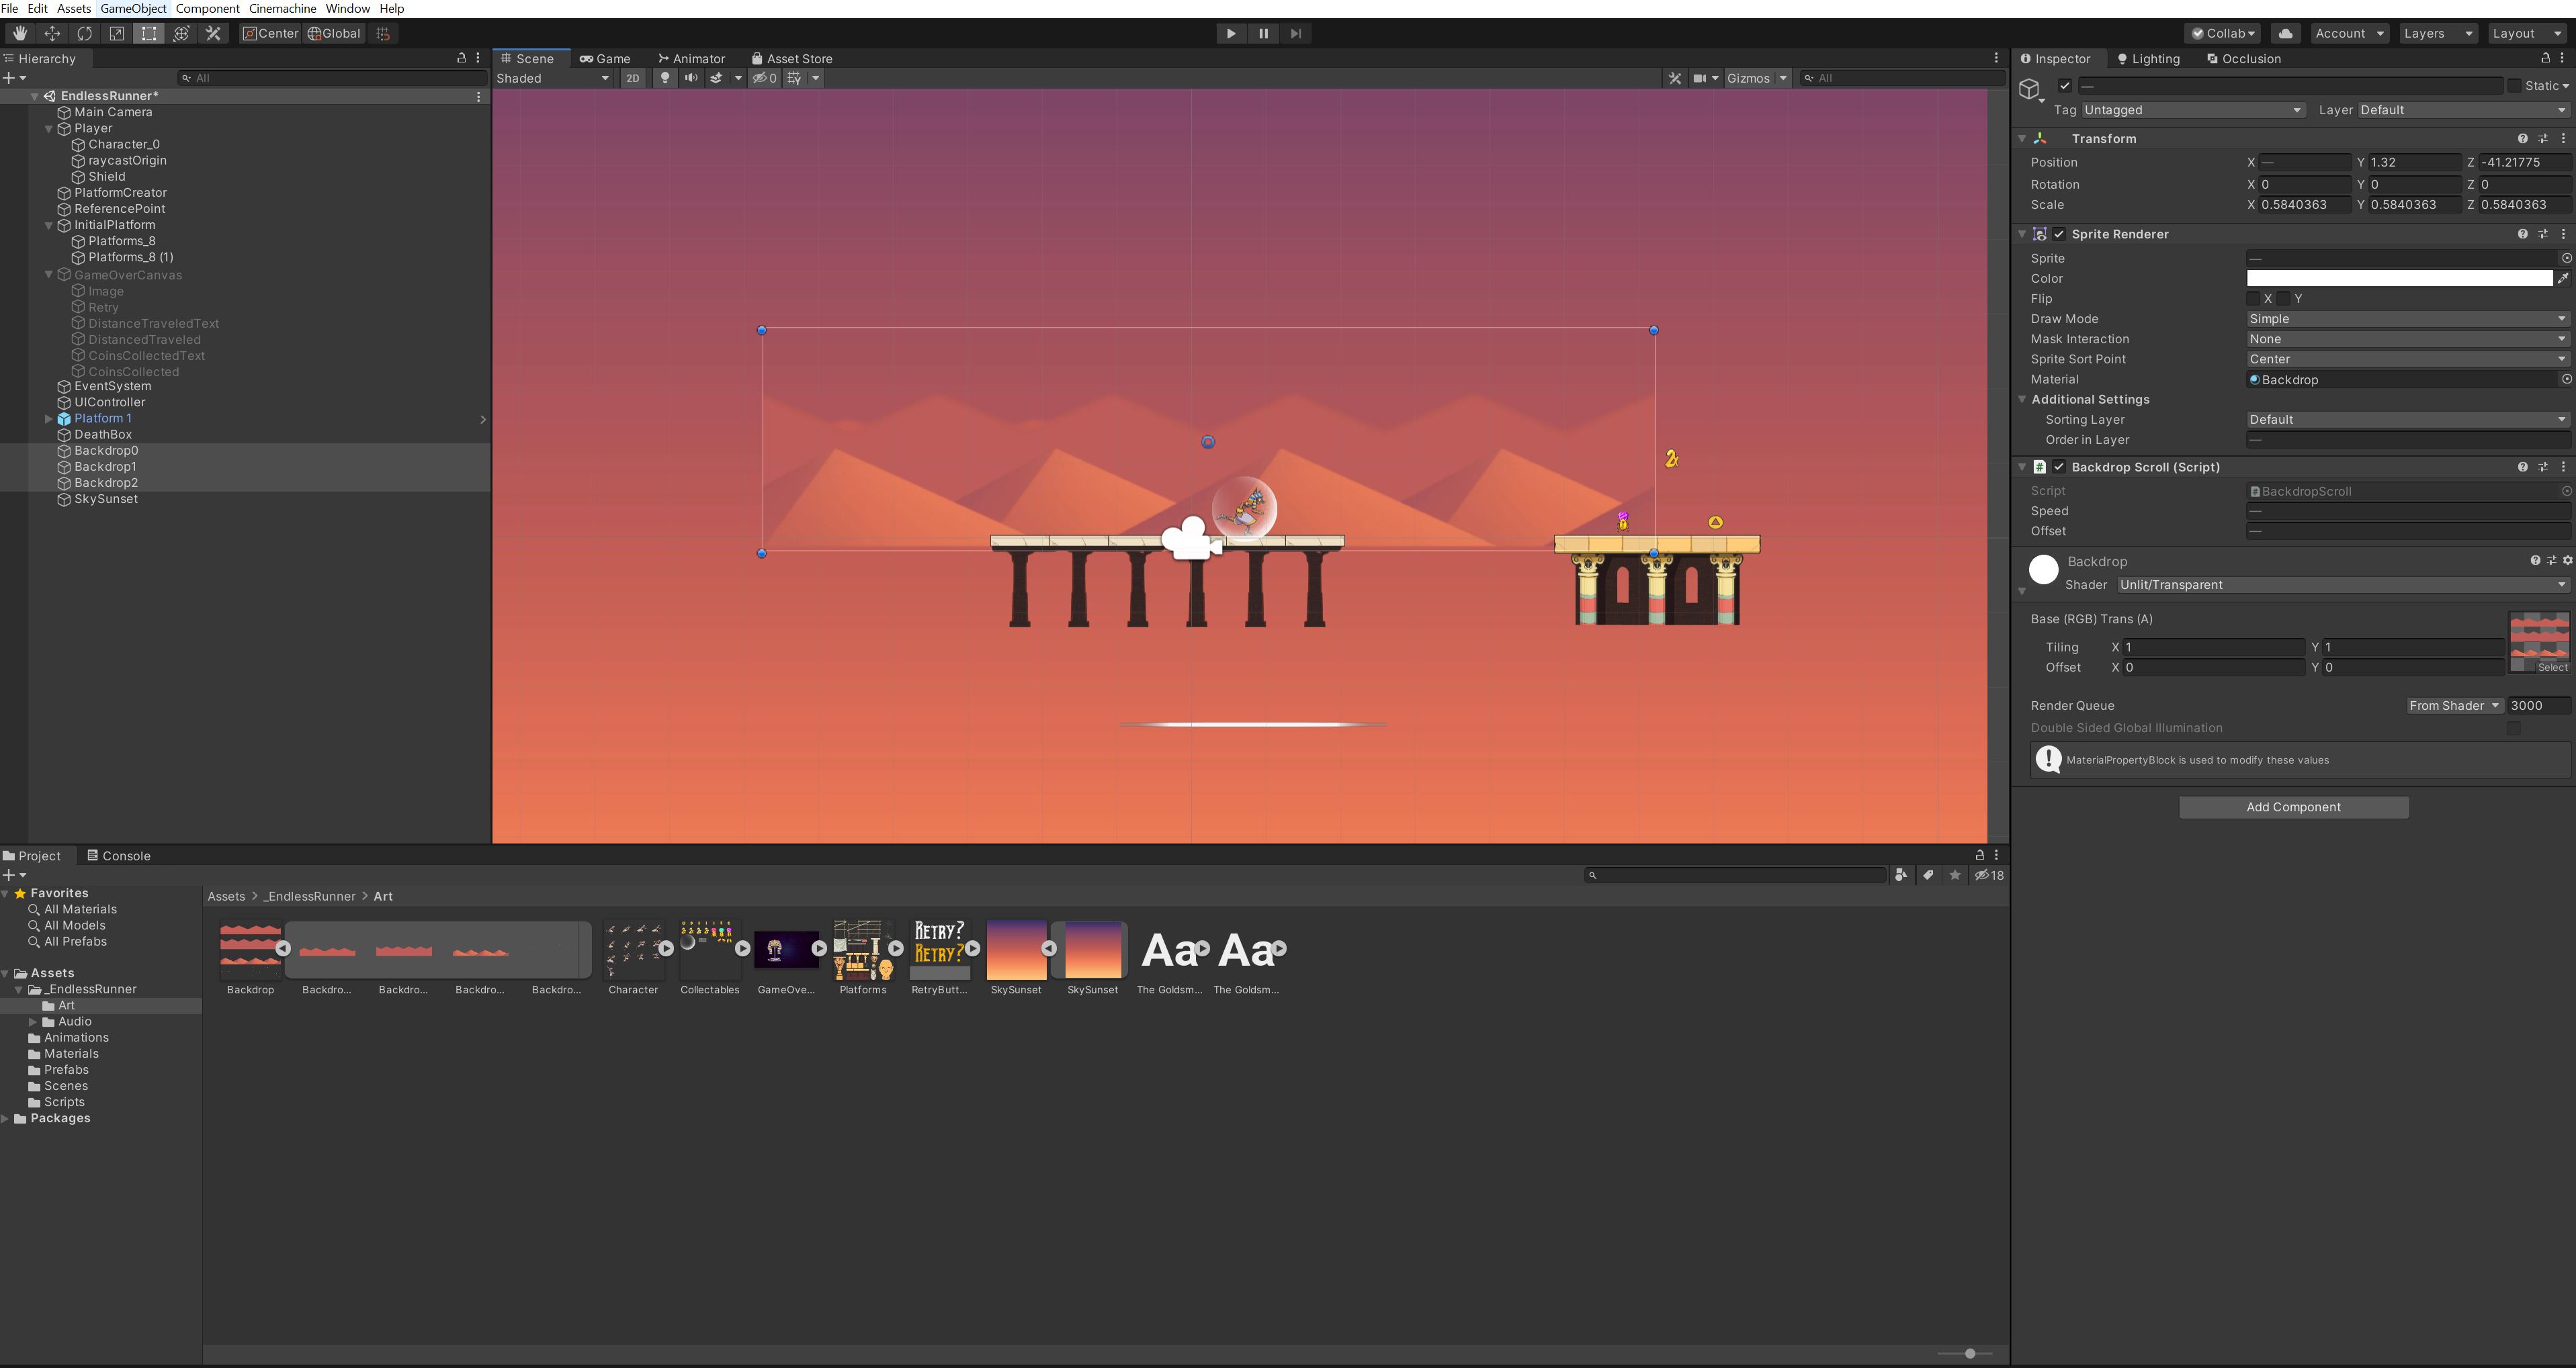The image size is (2576, 1368).
Task: Disable the Backdrop Scroll script checkbox
Action: coord(2059,467)
